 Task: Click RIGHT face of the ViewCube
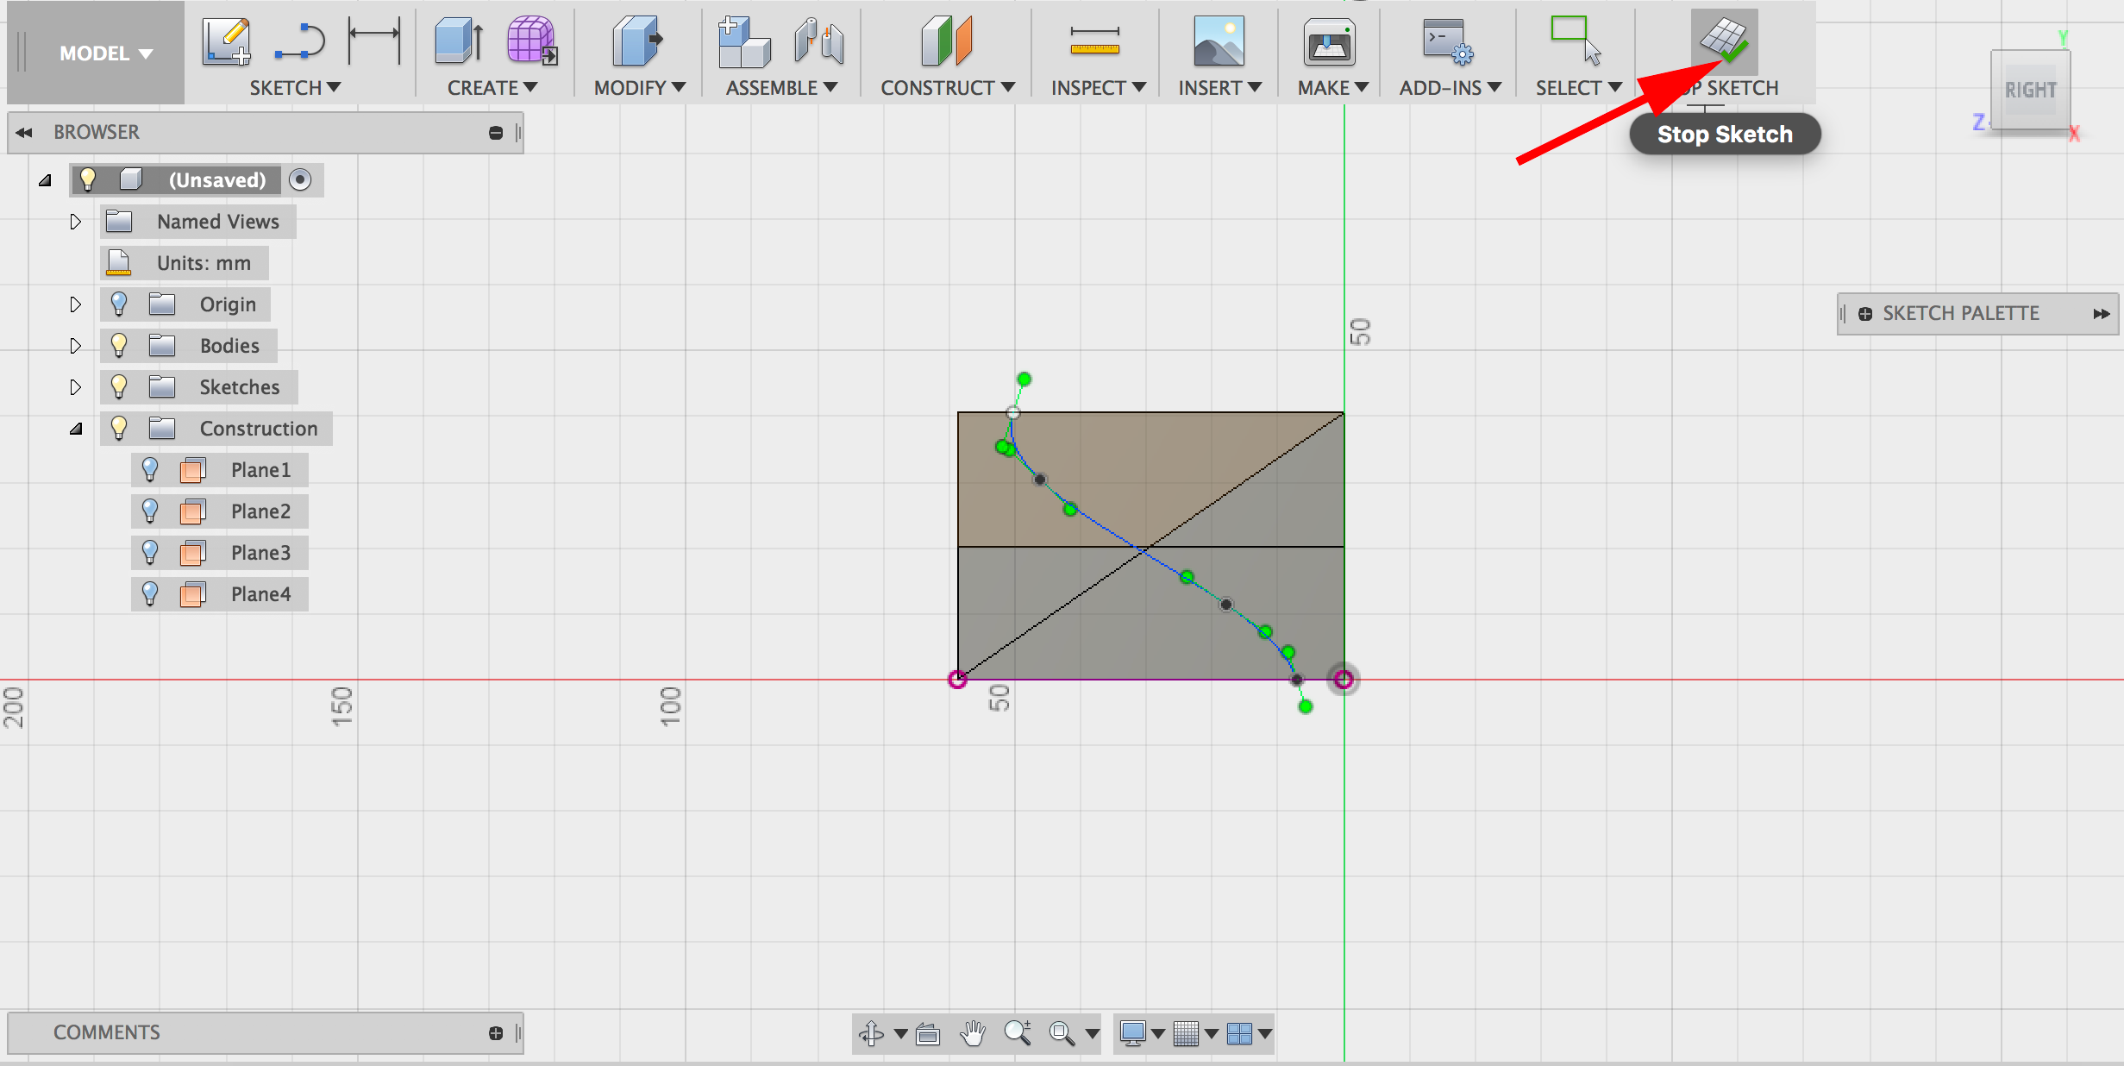click(2030, 91)
